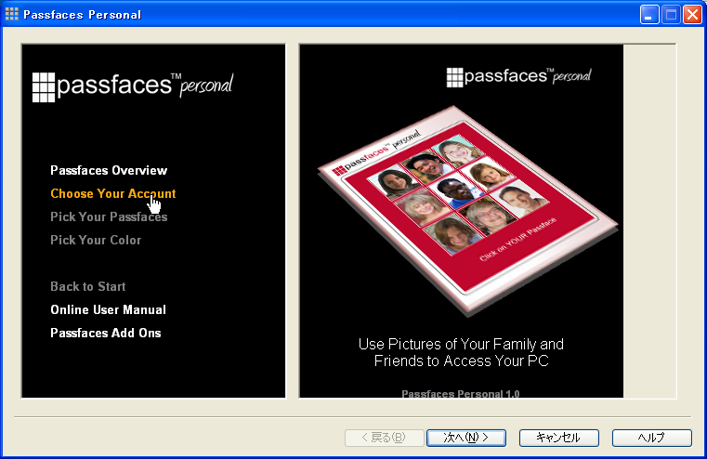Open the Online User Manual
Viewport: 707px width, 459px height.
click(108, 309)
